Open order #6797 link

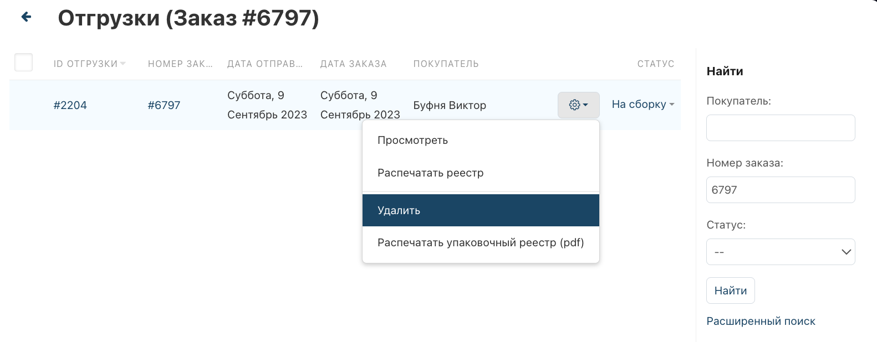pos(164,105)
